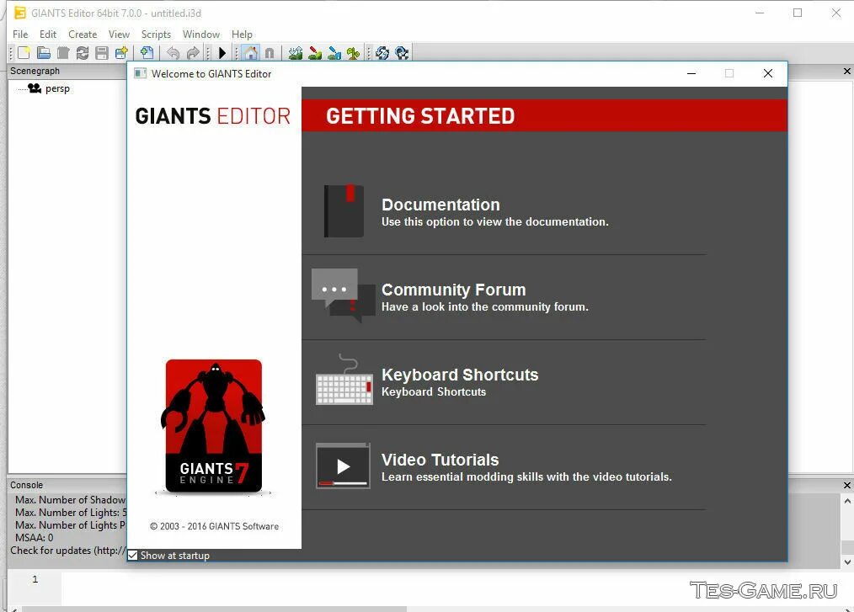Toggle the home view icon
Viewport: 854px width, 612px height.
250,53
